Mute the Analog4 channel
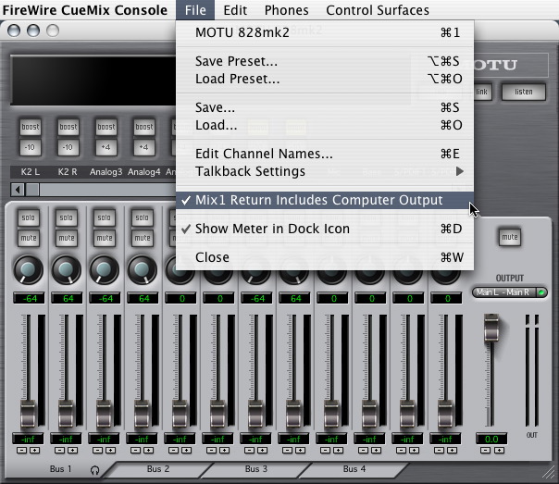Screen dimensions: 559x484 [x=143, y=238]
